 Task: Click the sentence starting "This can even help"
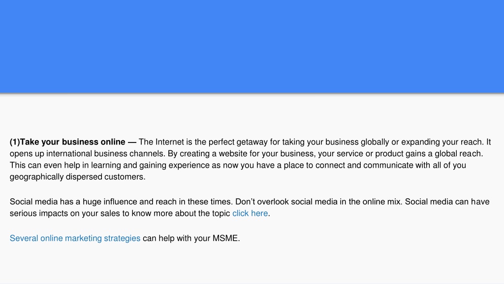[x=238, y=171]
